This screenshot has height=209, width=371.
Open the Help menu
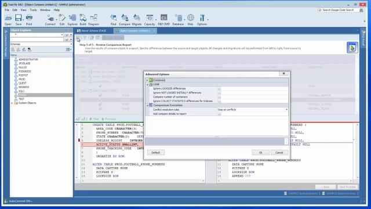[57, 10]
